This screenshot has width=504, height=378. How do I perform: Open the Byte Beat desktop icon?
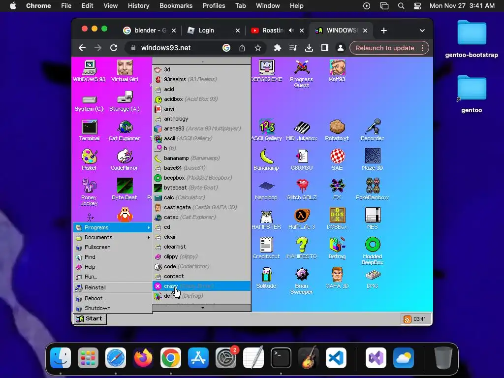125,189
